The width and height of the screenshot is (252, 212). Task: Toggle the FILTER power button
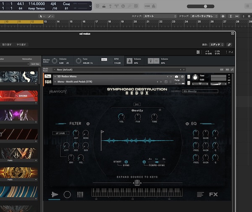coord(88,124)
